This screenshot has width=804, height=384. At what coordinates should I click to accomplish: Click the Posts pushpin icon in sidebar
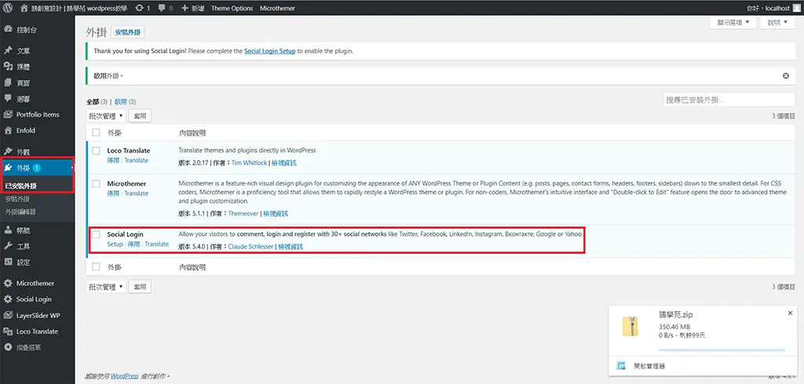click(8, 51)
